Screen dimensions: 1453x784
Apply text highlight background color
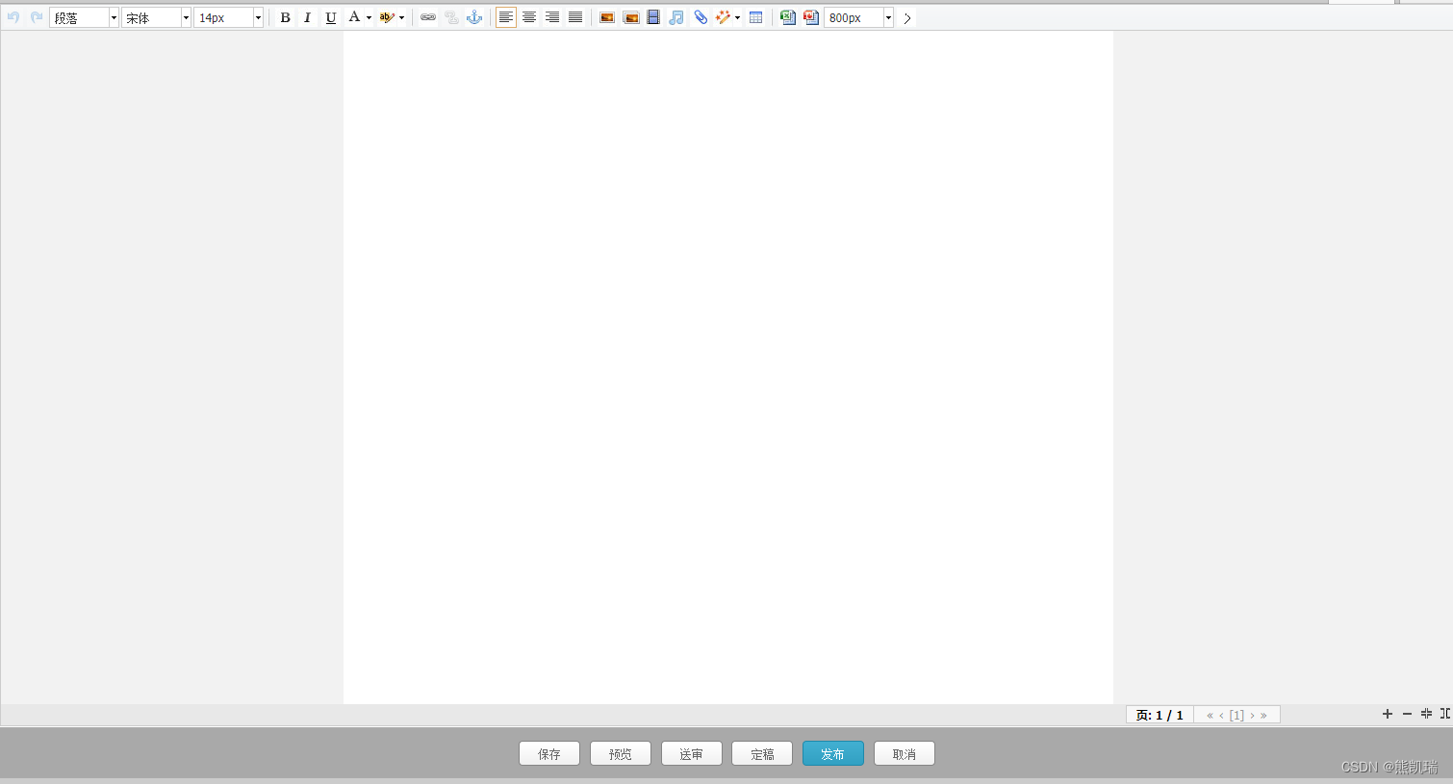pos(387,17)
